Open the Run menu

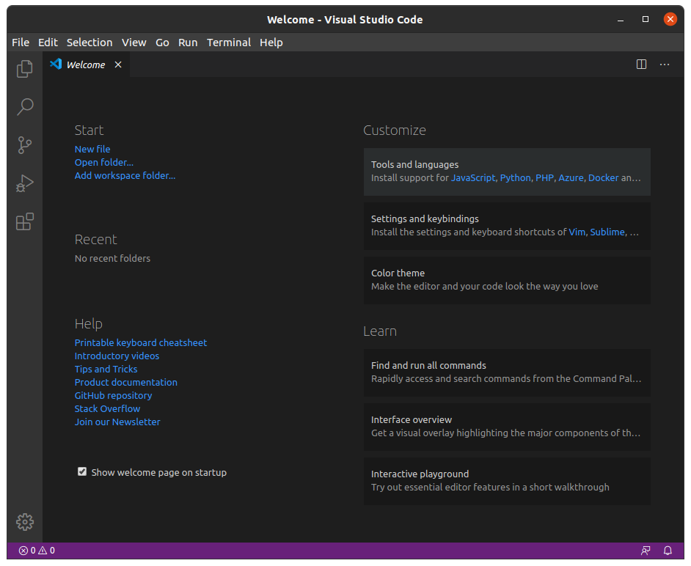(188, 43)
